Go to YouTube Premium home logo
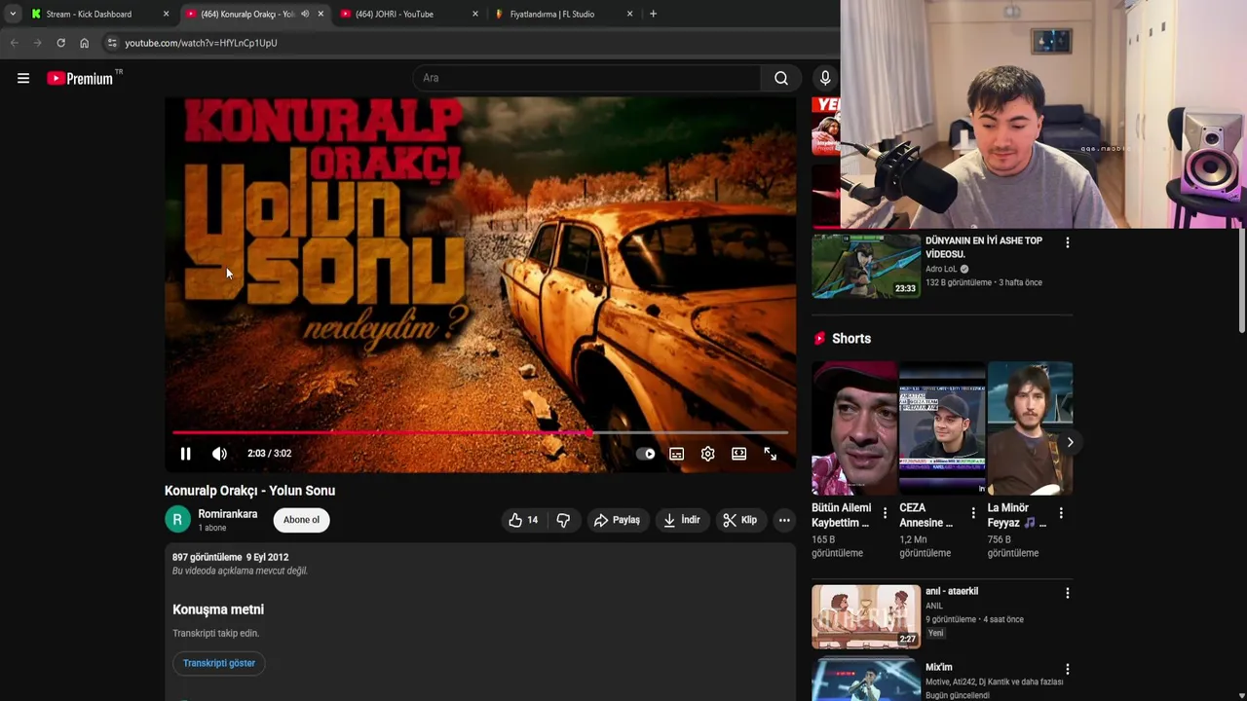The width and height of the screenshot is (1247, 701). [x=80, y=78]
